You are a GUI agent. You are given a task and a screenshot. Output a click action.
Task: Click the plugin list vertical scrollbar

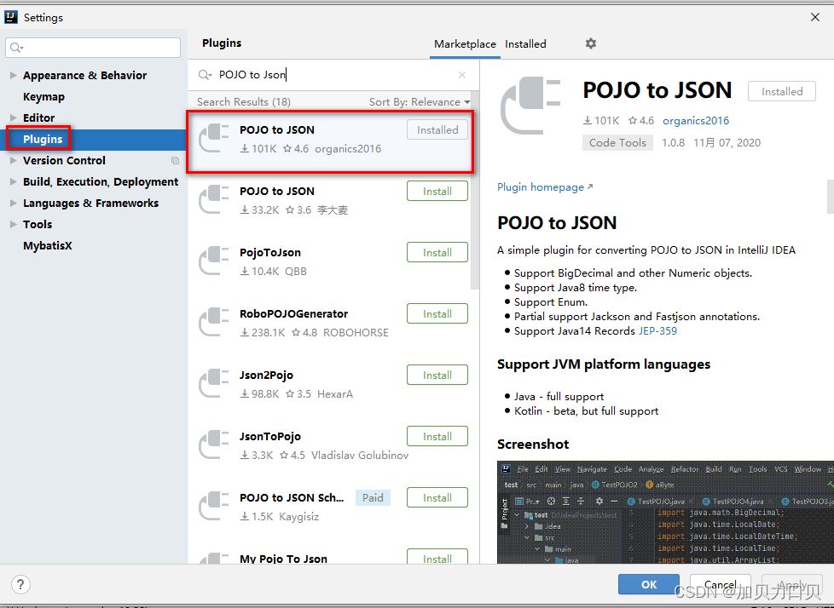coord(474,204)
